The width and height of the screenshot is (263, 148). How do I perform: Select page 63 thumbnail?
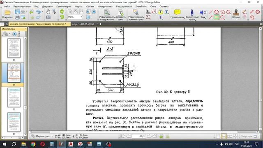[x=14, y=122]
